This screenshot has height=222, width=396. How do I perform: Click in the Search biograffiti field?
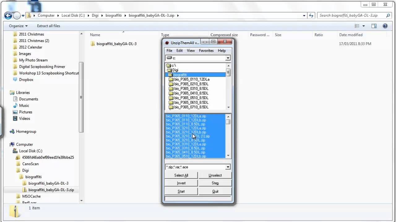pos(351,15)
